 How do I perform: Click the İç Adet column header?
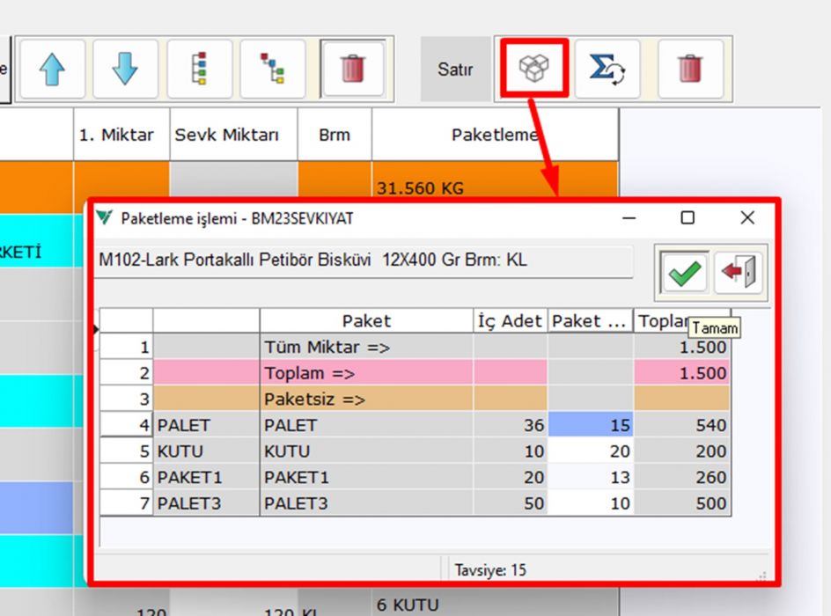click(510, 321)
